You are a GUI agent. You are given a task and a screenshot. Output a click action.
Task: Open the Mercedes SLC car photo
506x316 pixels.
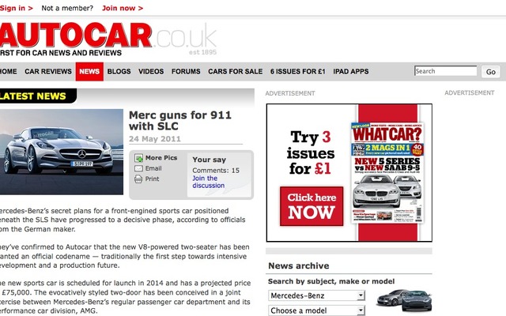[x=62, y=152]
